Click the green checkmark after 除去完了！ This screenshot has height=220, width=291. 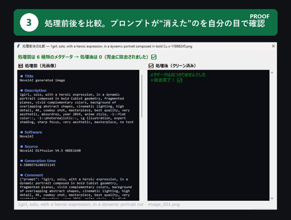[180, 80]
